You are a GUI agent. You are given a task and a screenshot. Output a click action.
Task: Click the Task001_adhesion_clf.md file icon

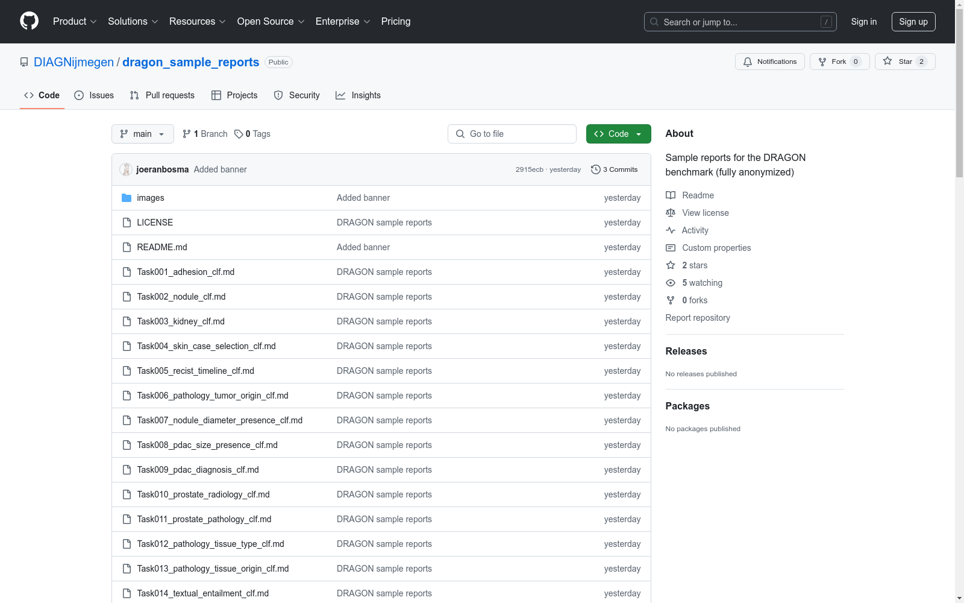127,272
